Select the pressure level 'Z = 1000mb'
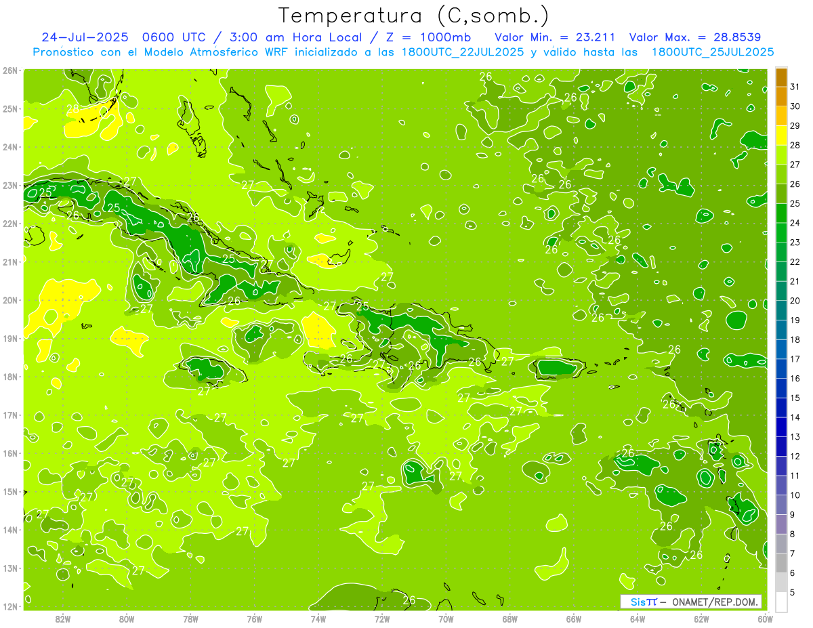The height and width of the screenshot is (628, 813). click(x=429, y=37)
